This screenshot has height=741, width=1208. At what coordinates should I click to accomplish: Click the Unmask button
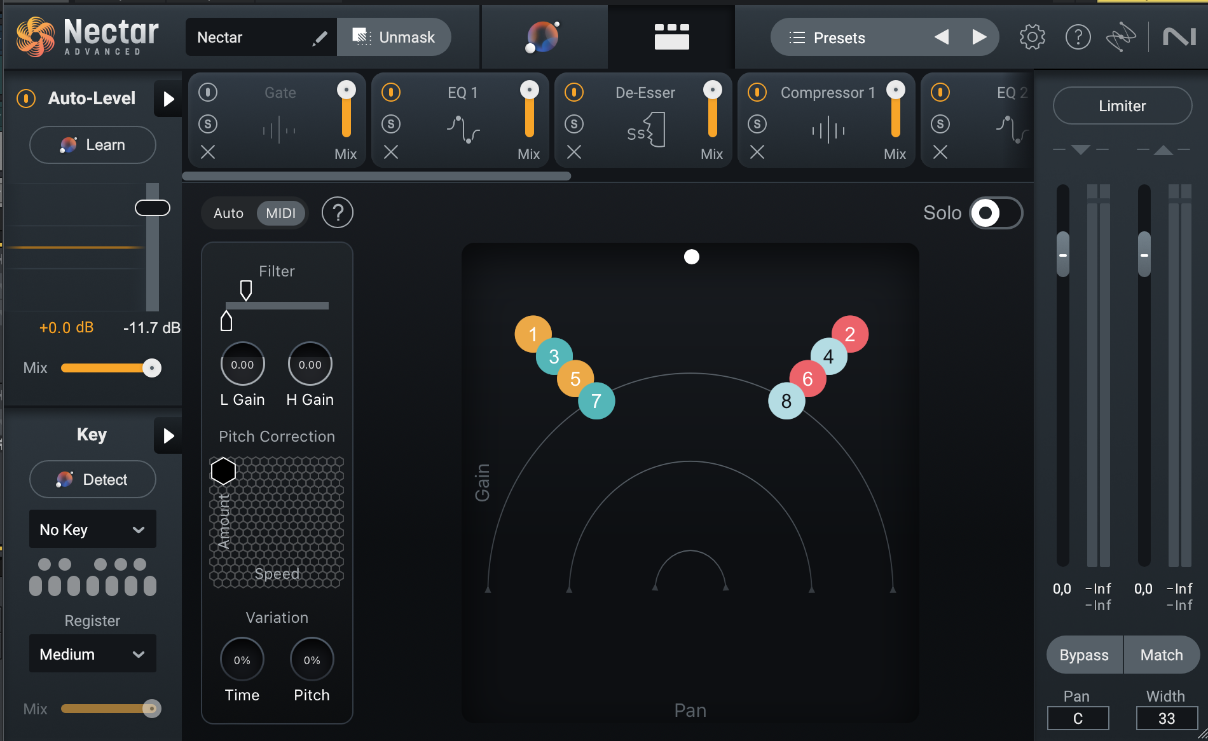[x=394, y=37]
